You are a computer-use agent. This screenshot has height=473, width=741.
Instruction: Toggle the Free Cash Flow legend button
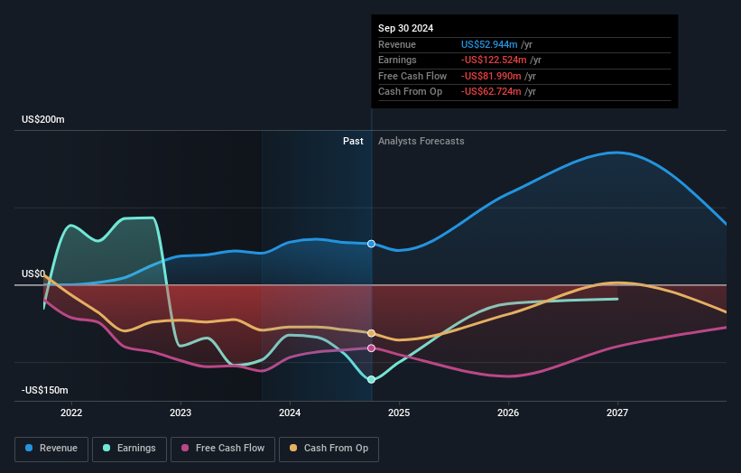223,449
